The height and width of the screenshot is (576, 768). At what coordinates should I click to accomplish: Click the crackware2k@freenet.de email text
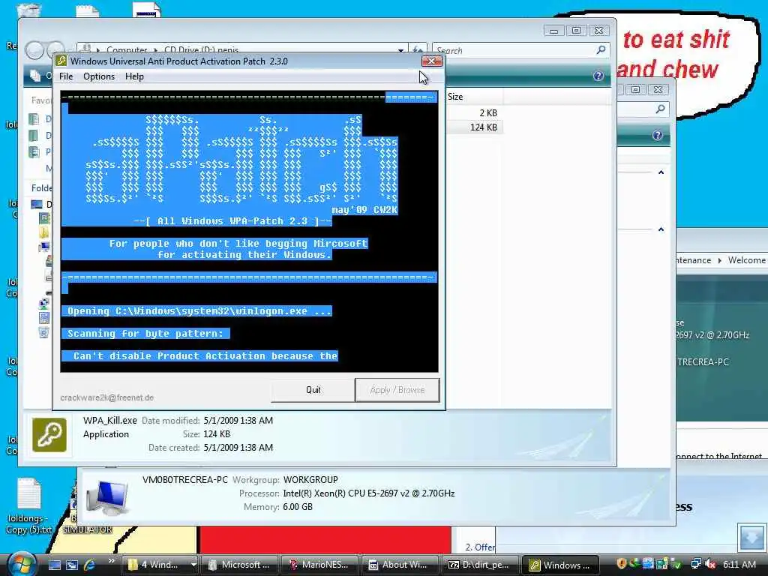tap(106, 397)
